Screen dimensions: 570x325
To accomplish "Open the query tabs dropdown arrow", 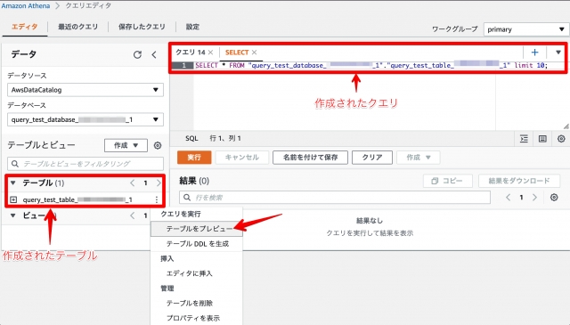I will (558, 53).
